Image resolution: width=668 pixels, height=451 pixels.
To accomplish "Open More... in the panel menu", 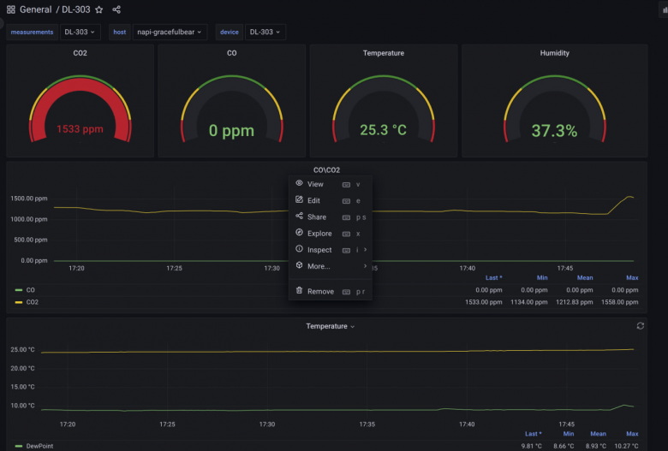I will 331,266.
